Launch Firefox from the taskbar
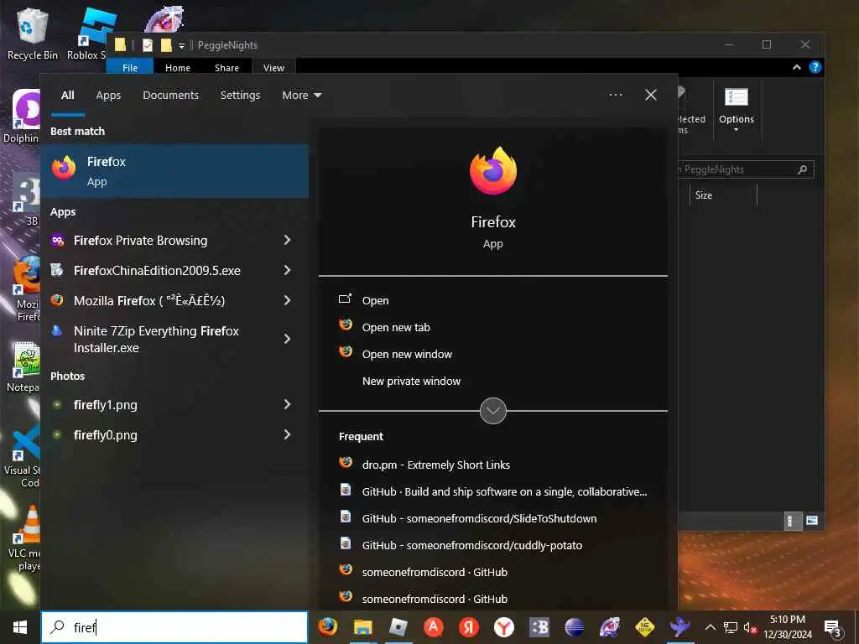The width and height of the screenshot is (859, 644). [x=328, y=627]
